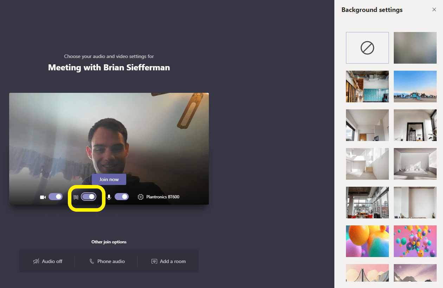Click the Join now button

tap(109, 179)
